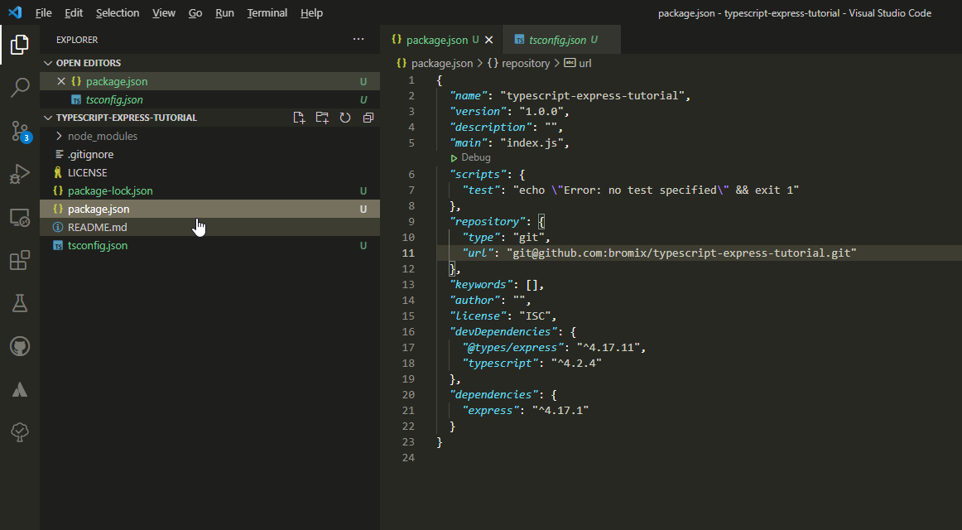962x530 pixels.
Task: Click the VS Code logo icon
Action: click(x=15, y=12)
